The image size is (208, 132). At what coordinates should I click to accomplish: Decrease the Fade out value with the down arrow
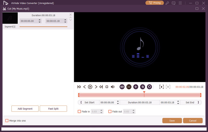tap(133, 113)
